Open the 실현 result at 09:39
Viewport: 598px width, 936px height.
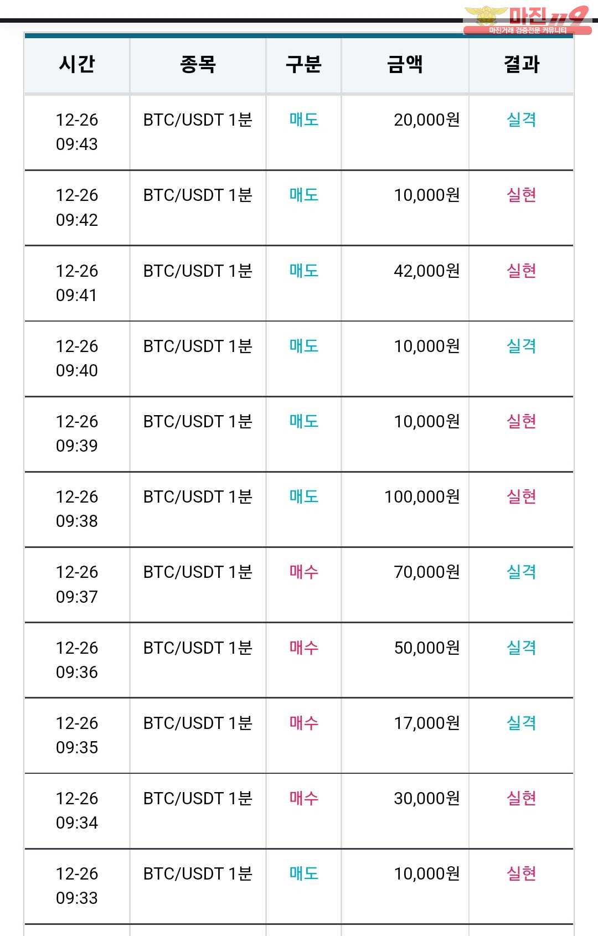pyautogui.click(x=522, y=421)
